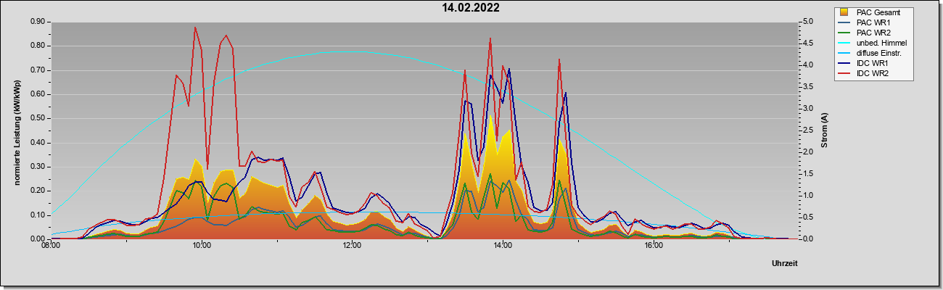This screenshot has width=943, height=290.
Task: Click the 12:00 time axis label
Action: click(352, 246)
